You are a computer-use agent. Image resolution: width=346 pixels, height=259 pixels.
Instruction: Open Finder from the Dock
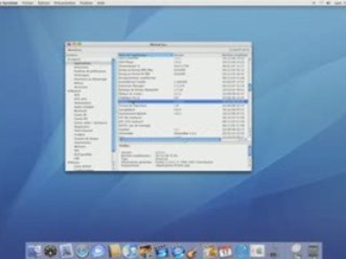[x=34, y=251]
